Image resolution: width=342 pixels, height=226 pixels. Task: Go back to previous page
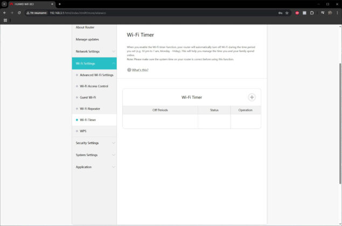point(5,13)
